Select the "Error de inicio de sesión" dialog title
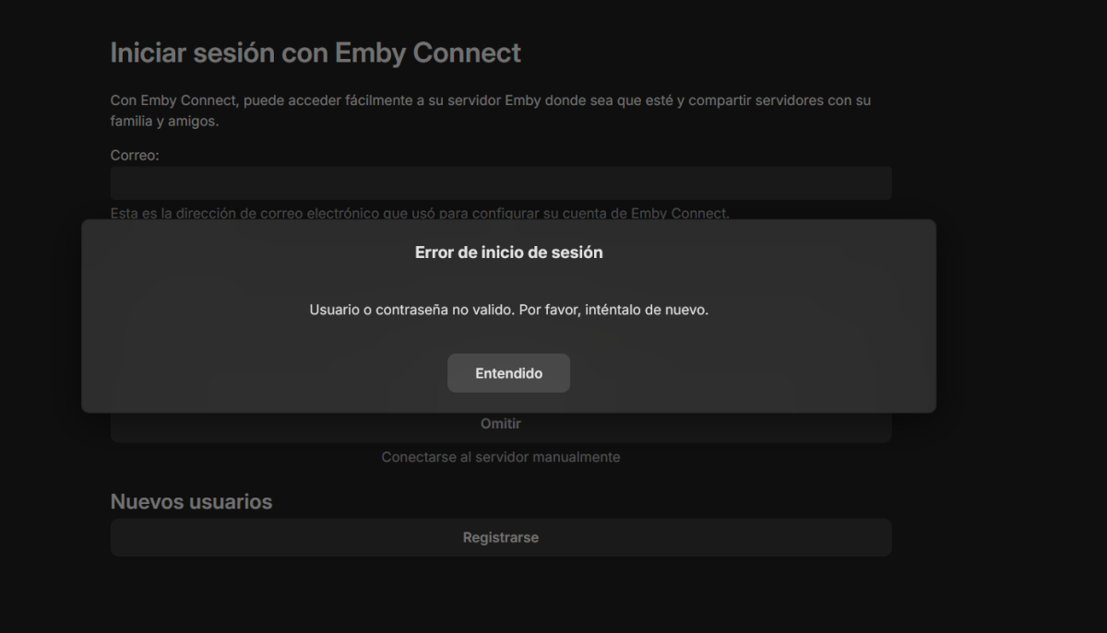The width and height of the screenshot is (1107, 633). click(x=508, y=252)
